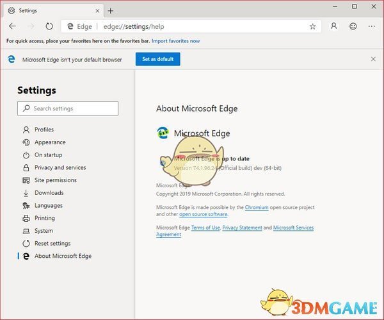
Task: Click Import favorites now link
Action: [175, 41]
